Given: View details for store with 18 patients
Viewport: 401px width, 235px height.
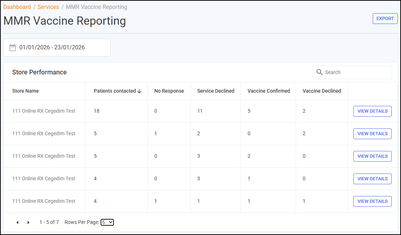Looking at the screenshot, I should coord(372,111).
